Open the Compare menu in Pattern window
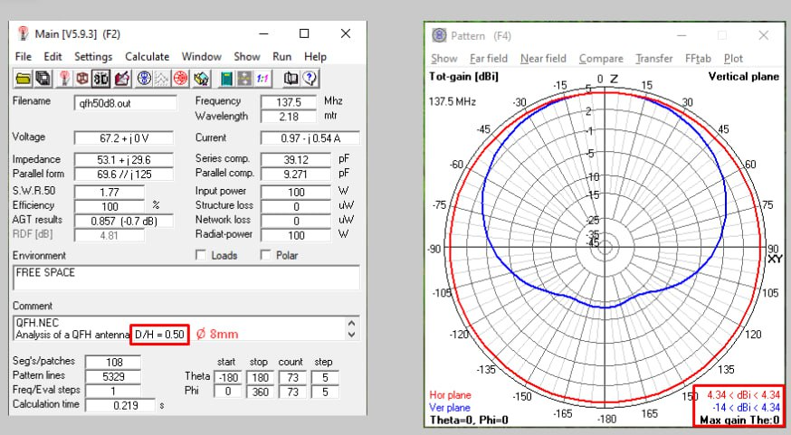791x435 pixels. point(601,59)
